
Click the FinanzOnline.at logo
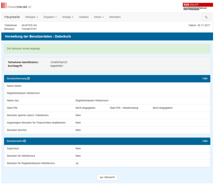pyautogui.click(x=17, y=6)
